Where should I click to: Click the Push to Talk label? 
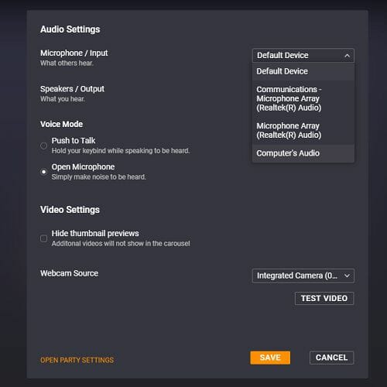tap(74, 141)
